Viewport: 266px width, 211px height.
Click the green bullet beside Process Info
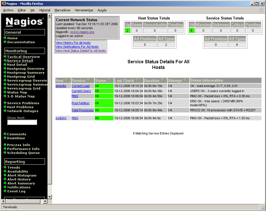5,145
